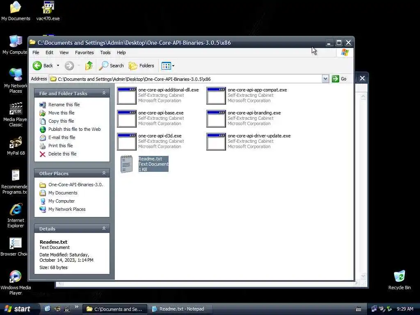Screen dimensions: 420x315
Task: Toggle the Folders pane
Action: (142, 66)
